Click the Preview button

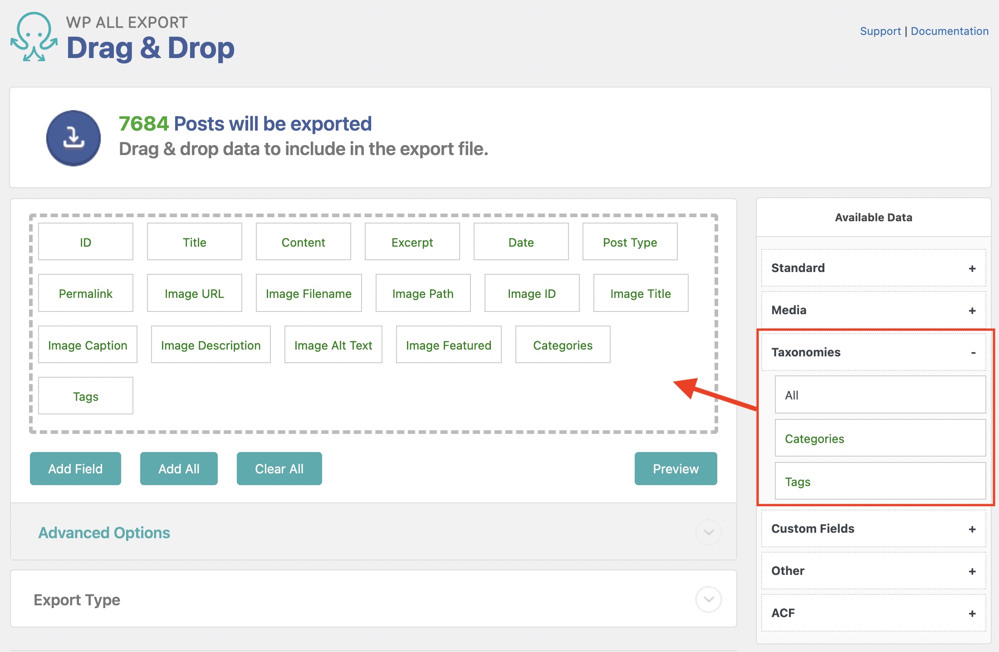[675, 469]
